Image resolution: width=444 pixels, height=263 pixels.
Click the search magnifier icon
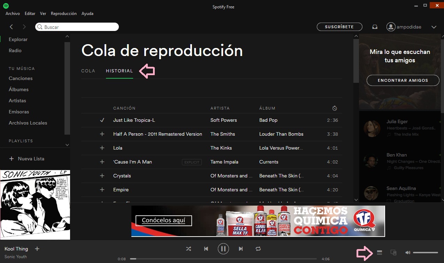40,27
